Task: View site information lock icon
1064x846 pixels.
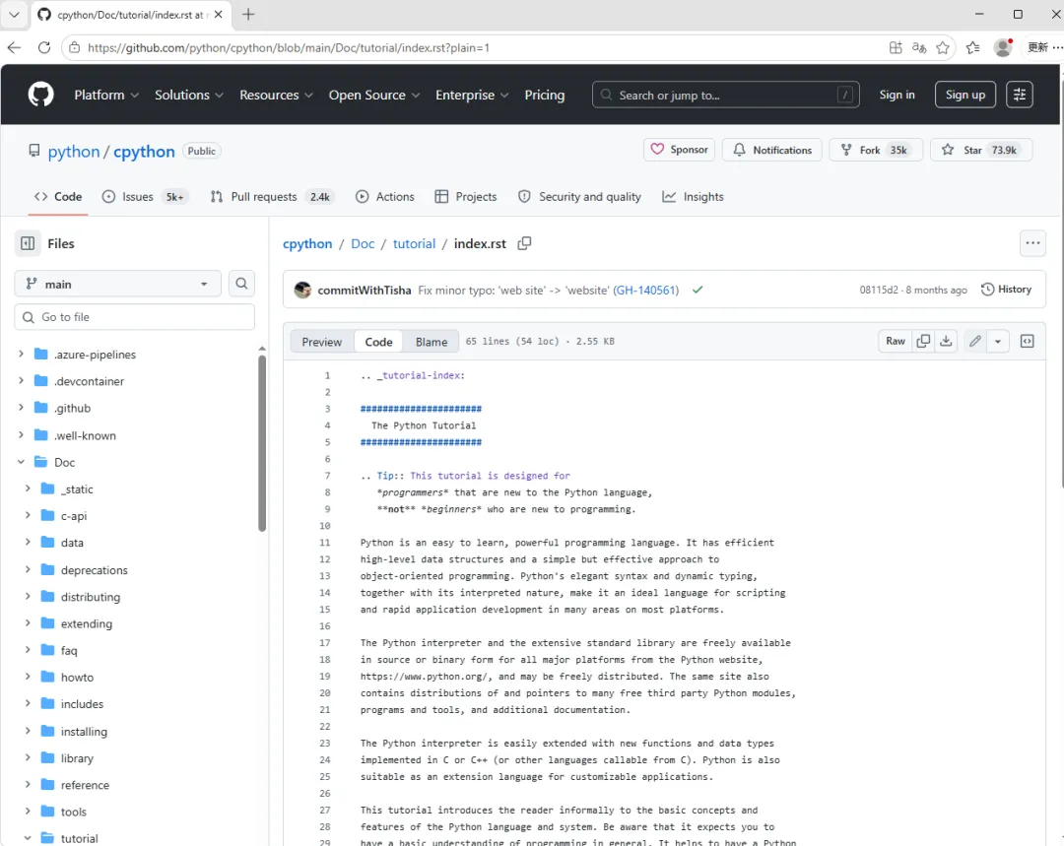Action: tap(75, 47)
